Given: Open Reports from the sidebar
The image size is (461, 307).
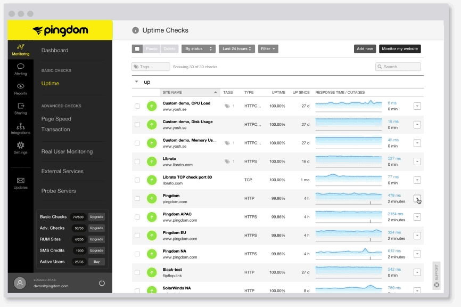Looking at the screenshot, I should 20,88.
